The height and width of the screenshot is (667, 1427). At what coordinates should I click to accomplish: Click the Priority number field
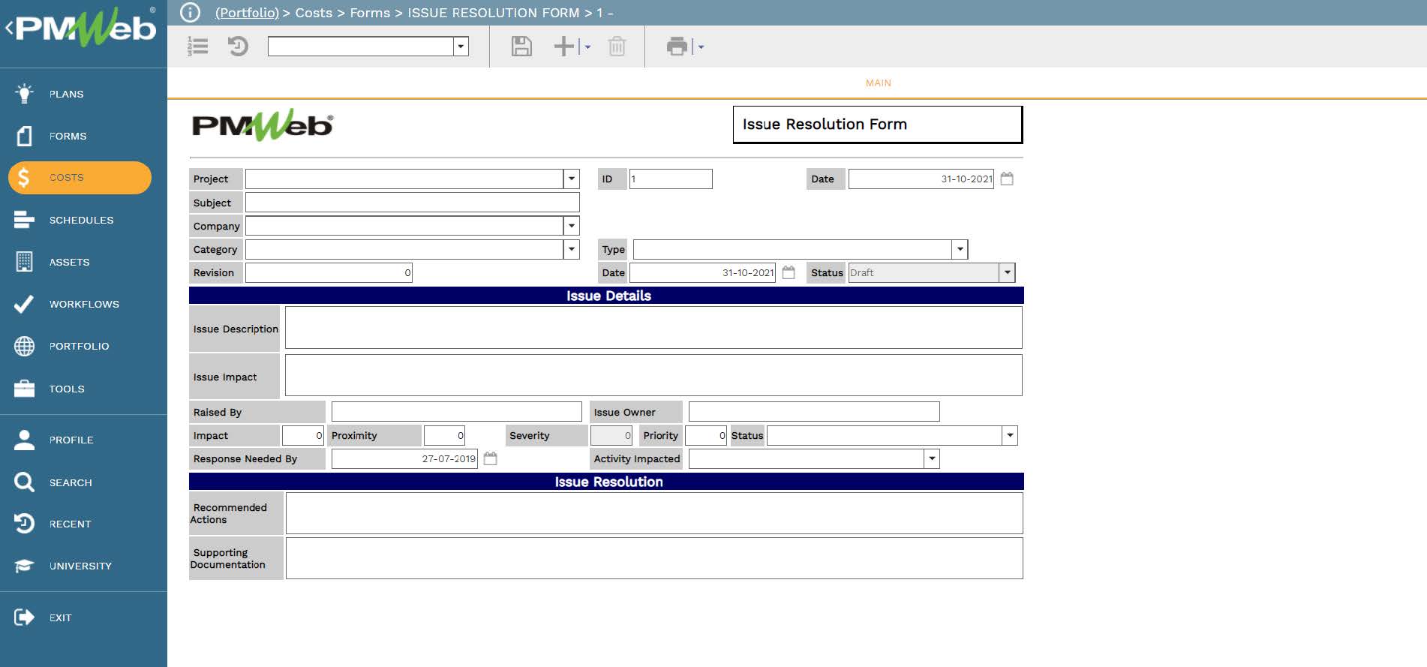(x=706, y=435)
